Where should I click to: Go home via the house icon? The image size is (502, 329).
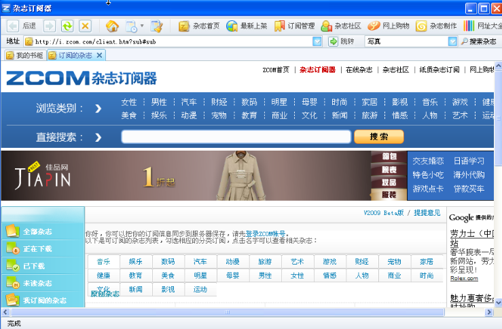112,26
